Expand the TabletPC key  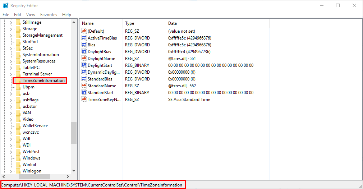tap(11, 68)
